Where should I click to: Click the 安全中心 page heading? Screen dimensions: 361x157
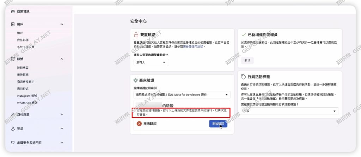138,21
